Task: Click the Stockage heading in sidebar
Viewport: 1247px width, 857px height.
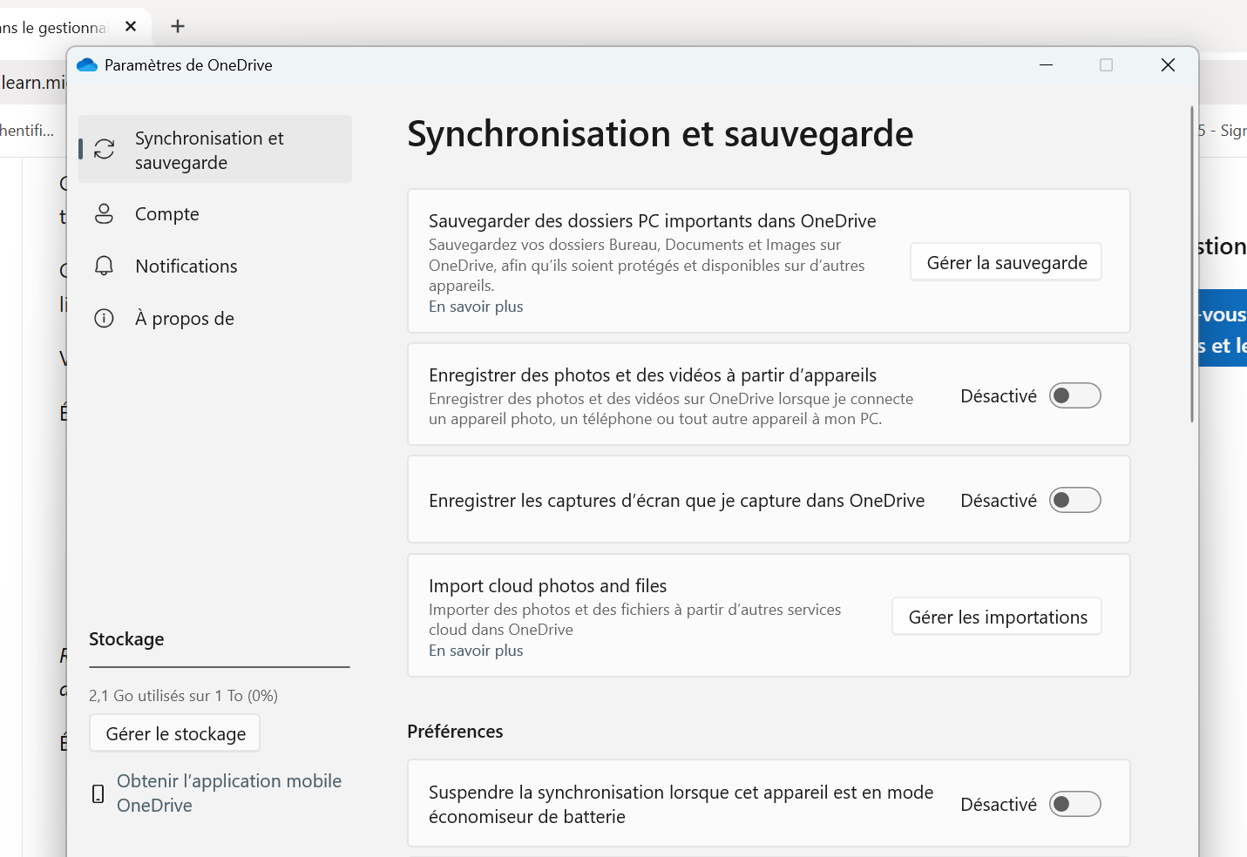Action: (x=126, y=639)
